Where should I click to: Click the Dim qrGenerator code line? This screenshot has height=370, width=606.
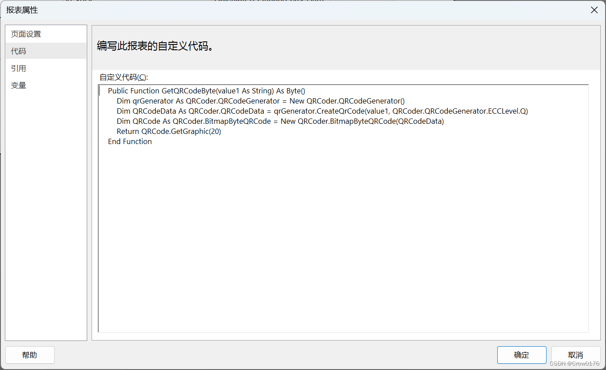tap(260, 101)
